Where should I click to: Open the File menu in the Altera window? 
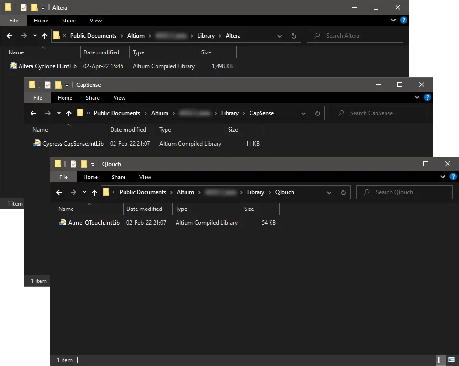pyautogui.click(x=14, y=21)
